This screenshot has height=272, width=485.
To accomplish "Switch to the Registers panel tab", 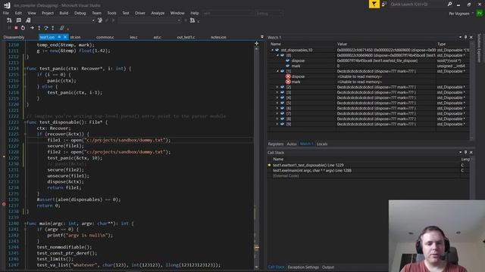I will 276,144.
